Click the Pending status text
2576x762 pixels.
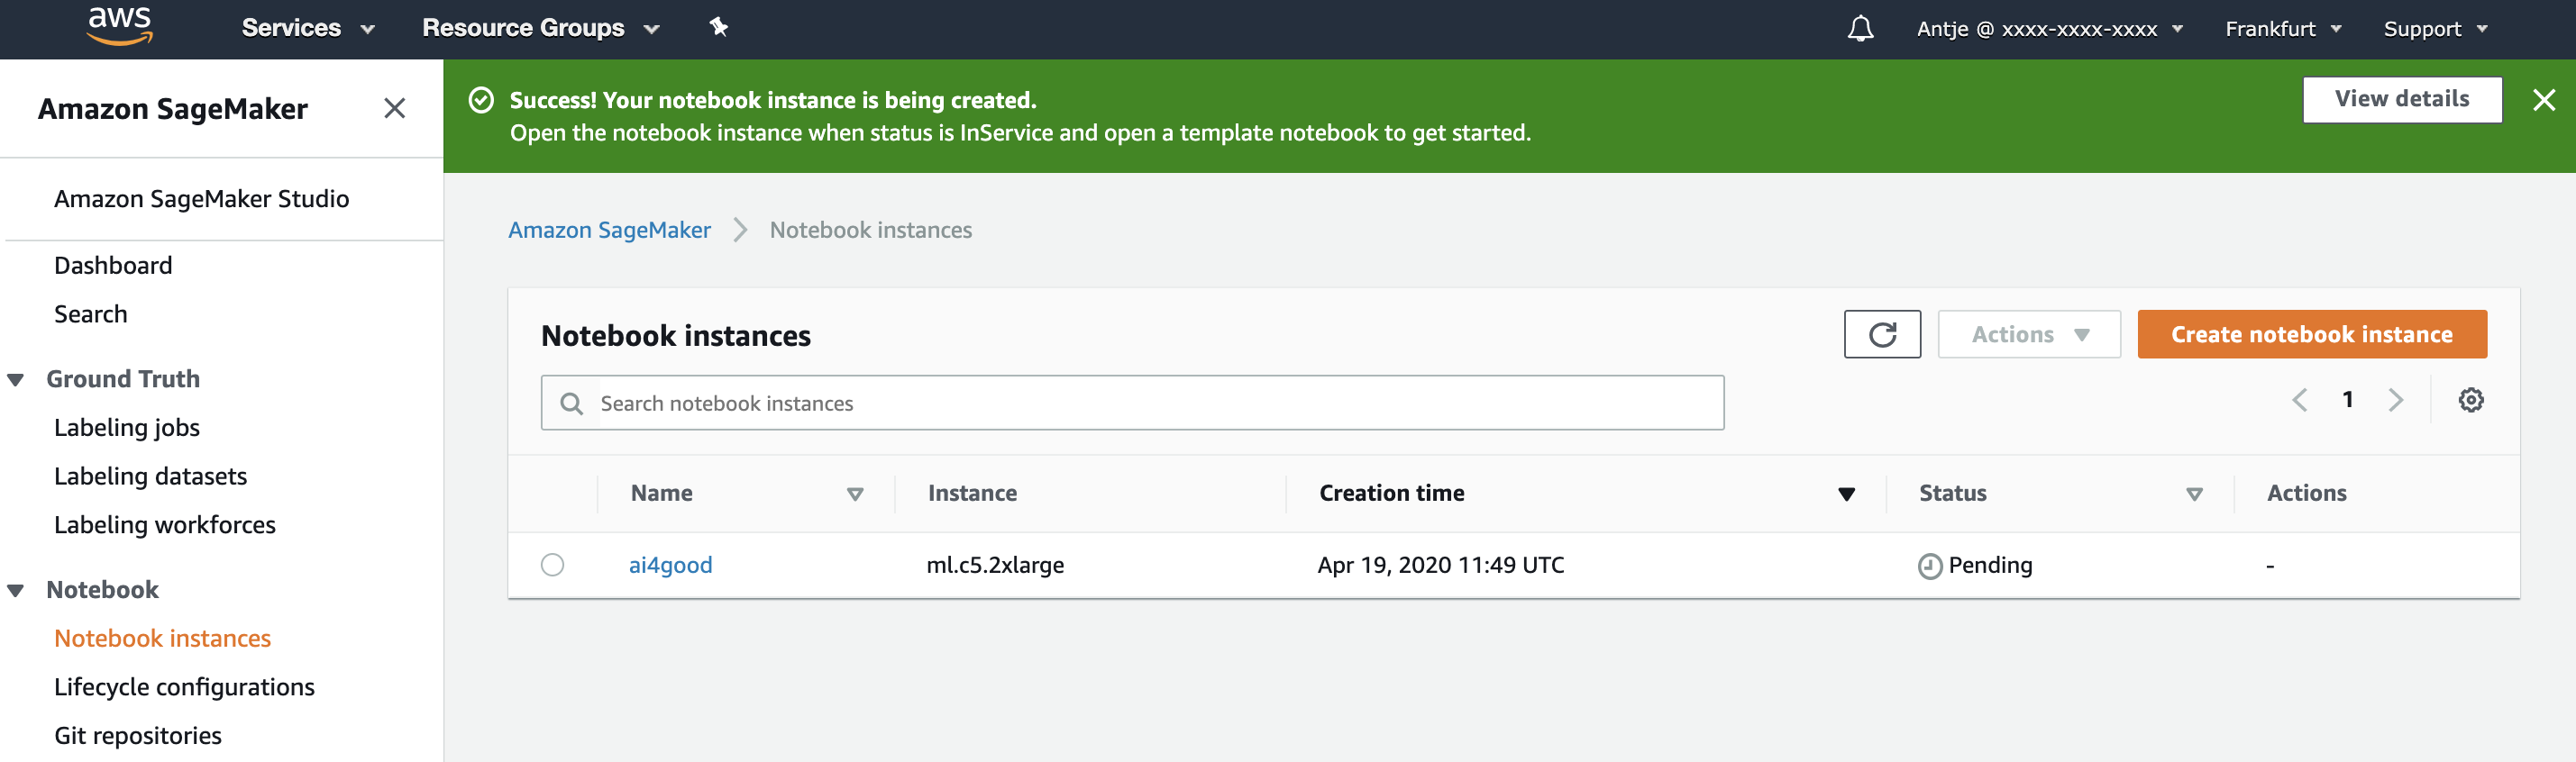(1990, 566)
